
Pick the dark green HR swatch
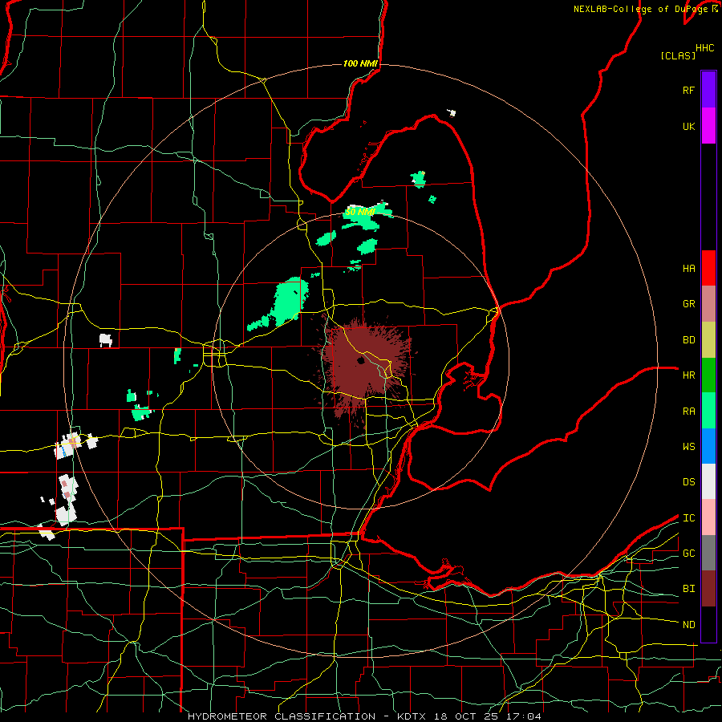point(708,375)
